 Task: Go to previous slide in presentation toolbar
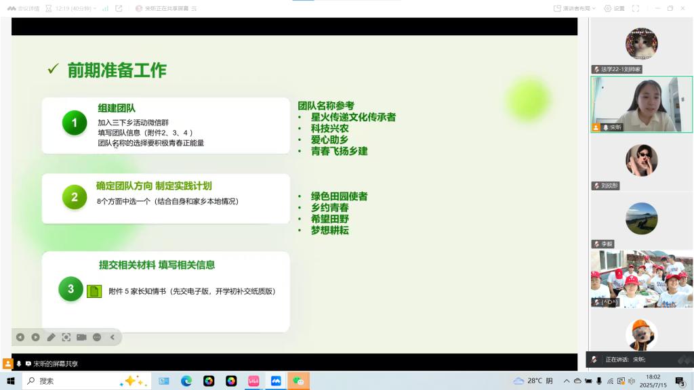[x=20, y=337]
